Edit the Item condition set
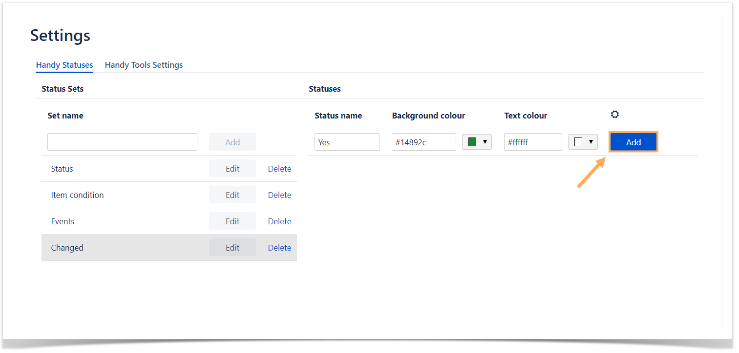Screen dimensions: 739x353 click(x=232, y=195)
